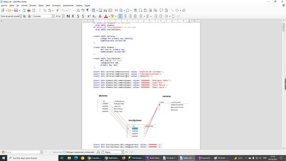Open the Página navigate-by dropdown
Viewport: 286px width, 161px height.
[x=122, y=152]
